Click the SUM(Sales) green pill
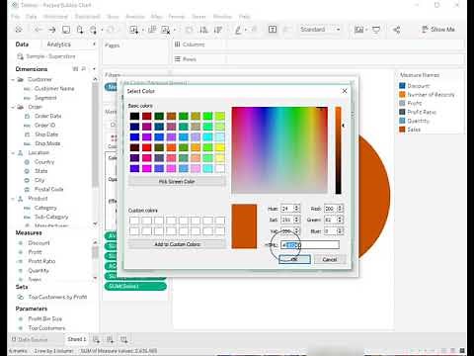Viewport: 474px width, 356px height. pos(135,286)
